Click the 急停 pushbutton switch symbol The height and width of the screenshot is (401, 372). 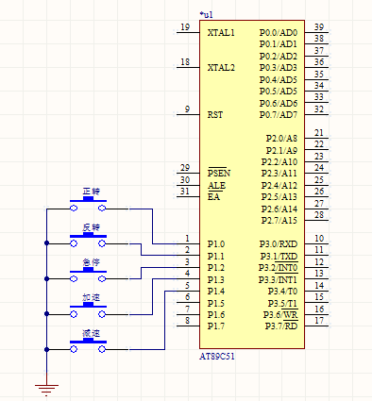click(x=88, y=275)
